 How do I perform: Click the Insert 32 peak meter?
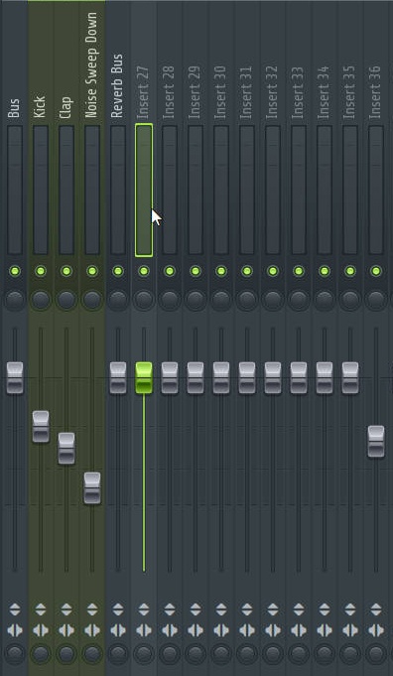click(273, 191)
